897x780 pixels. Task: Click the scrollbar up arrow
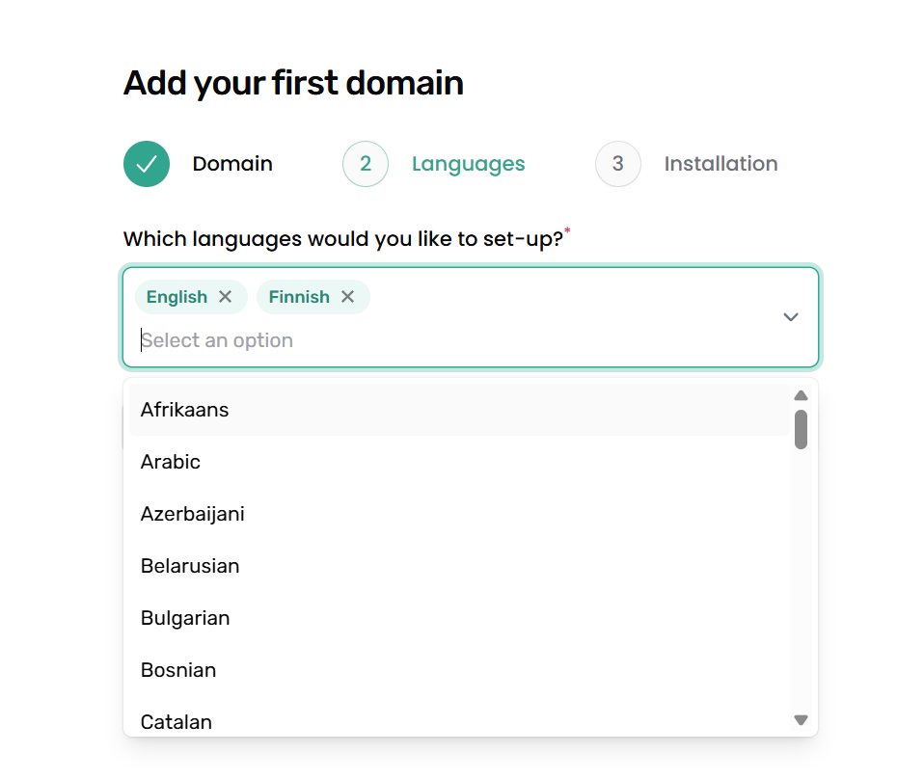tap(801, 395)
